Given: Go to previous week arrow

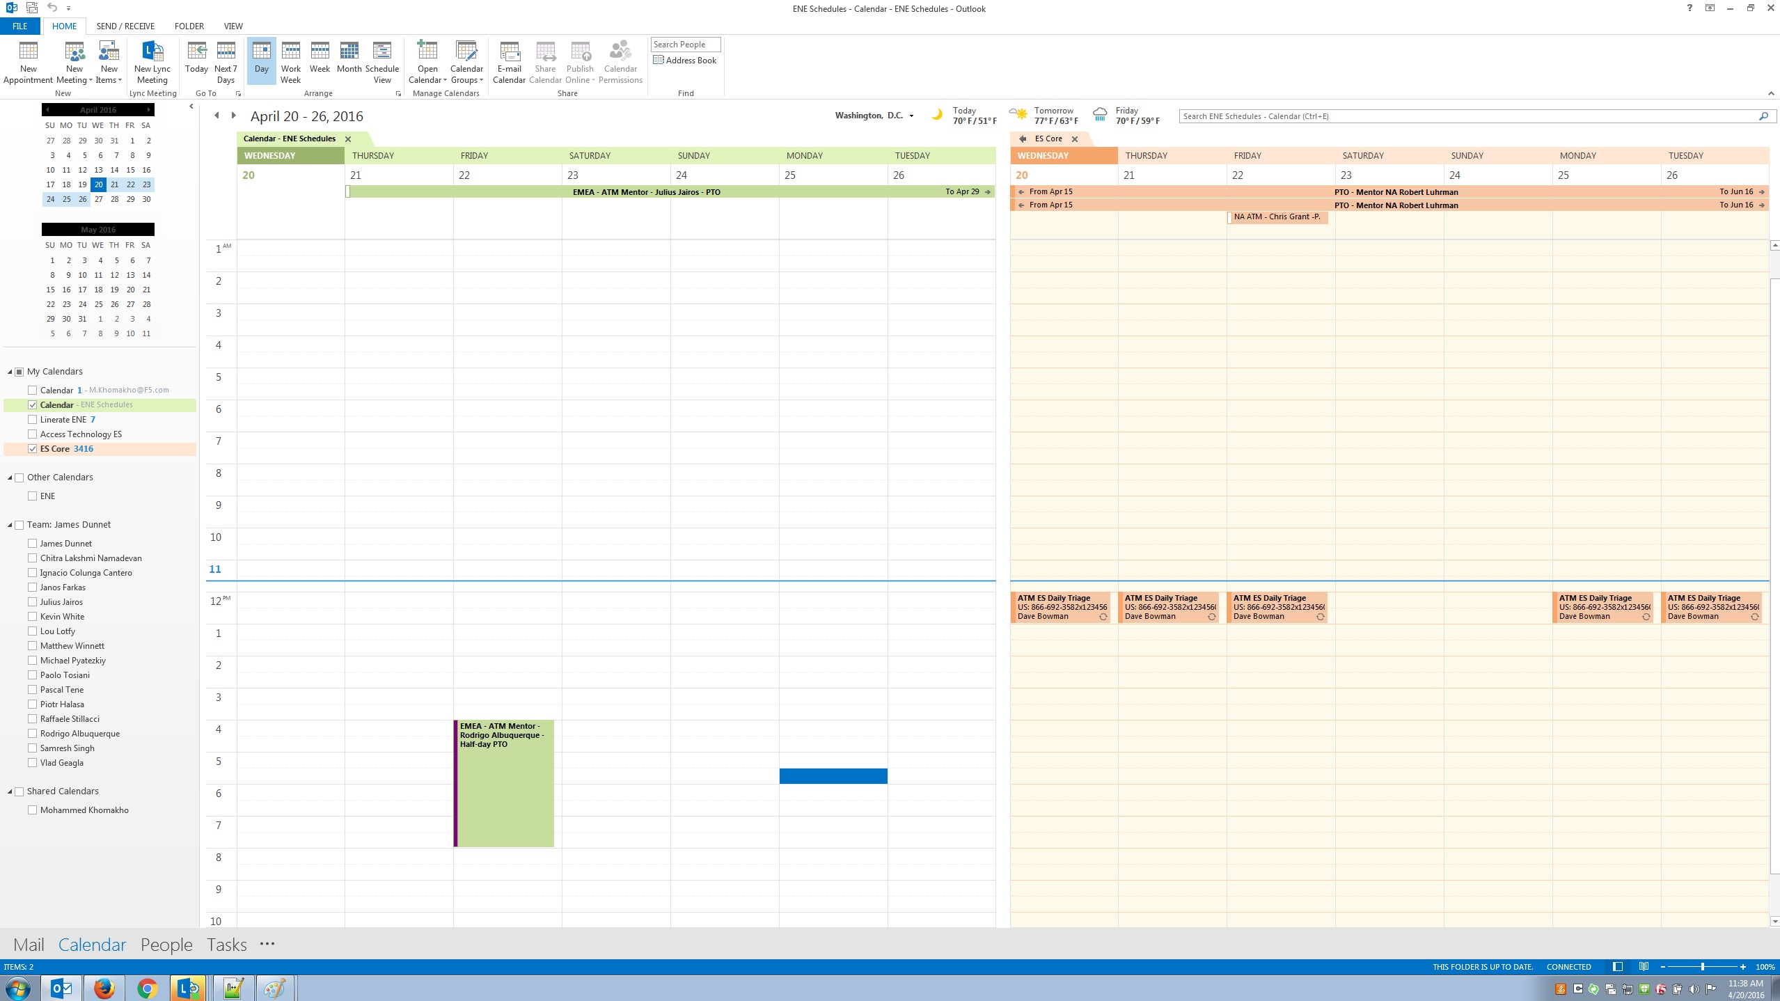Looking at the screenshot, I should (x=216, y=116).
